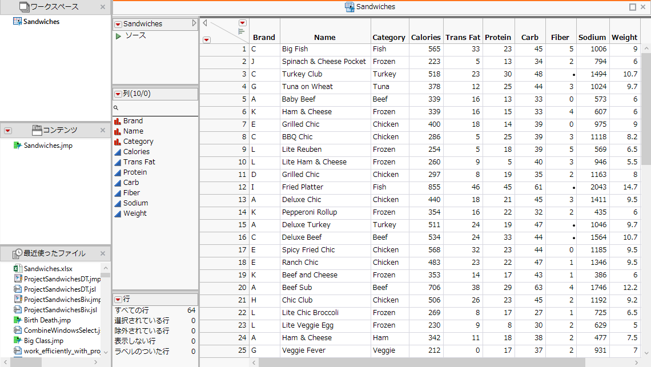Click the 'Veggie Fever' name cell
Image resolution: width=651 pixels, height=367 pixels.
click(325, 350)
